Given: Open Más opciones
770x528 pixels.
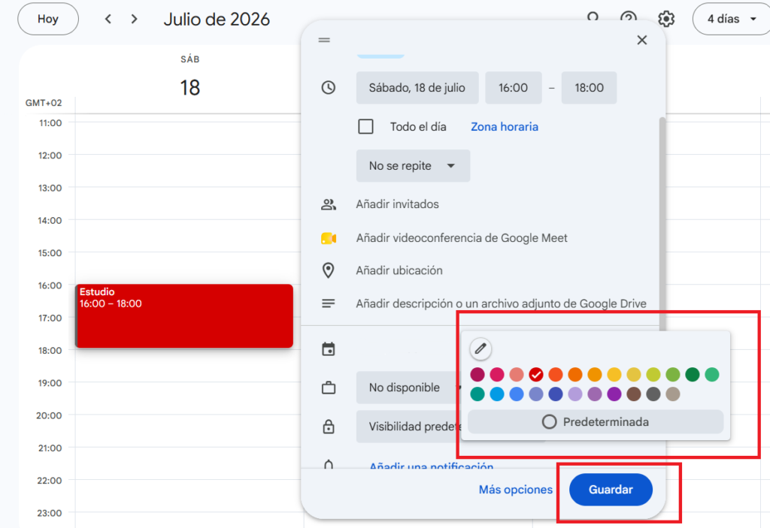Looking at the screenshot, I should tap(516, 490).
